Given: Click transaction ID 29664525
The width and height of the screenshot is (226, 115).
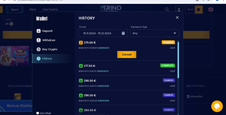Looking at the screenshot, I should coord(104,101).
